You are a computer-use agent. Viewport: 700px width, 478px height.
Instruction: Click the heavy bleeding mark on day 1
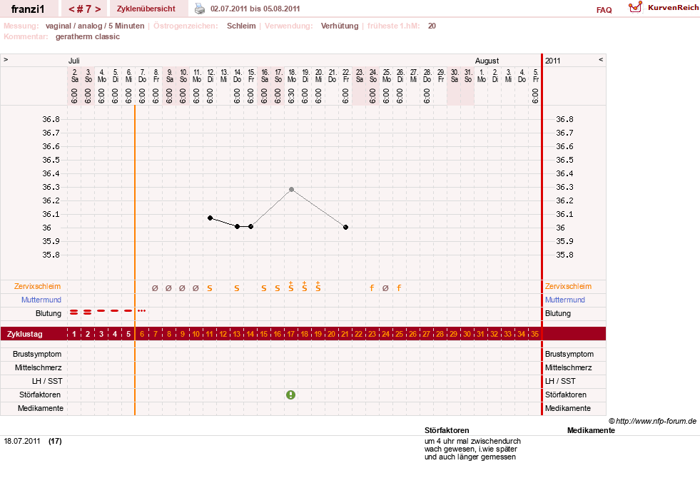[x=74, y=312]
